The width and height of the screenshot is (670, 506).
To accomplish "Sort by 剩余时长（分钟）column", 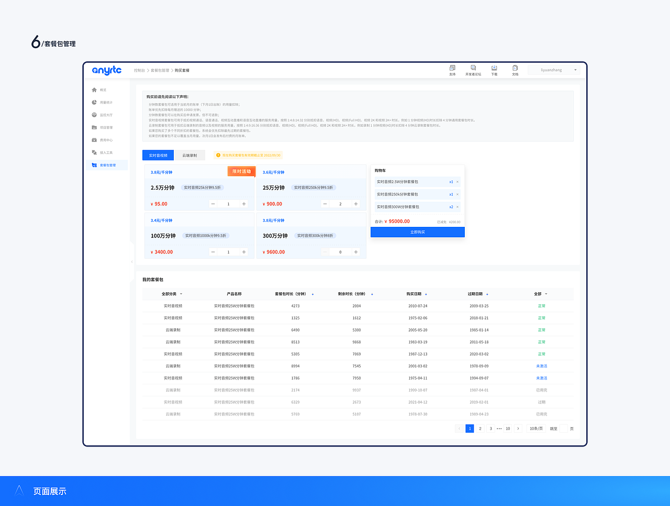I will point(372,294).
